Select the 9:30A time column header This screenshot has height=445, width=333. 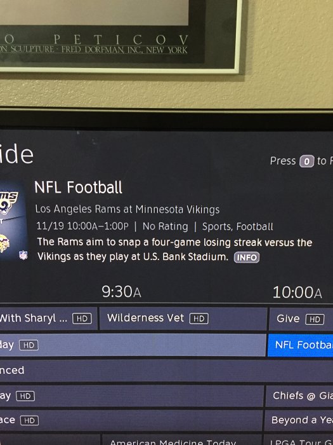tap(121, 292)
